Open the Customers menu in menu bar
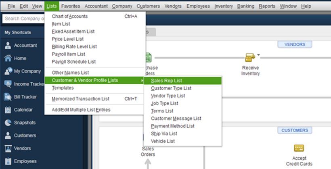Screen dimensions: 331x169 (x=148, y=6)
